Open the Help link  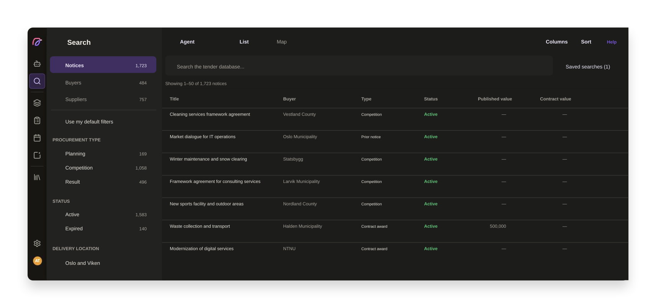point(612,42)
